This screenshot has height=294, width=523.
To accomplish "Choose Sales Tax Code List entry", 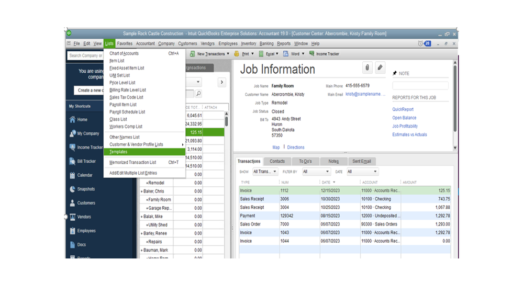I will (x=144, y=97).
